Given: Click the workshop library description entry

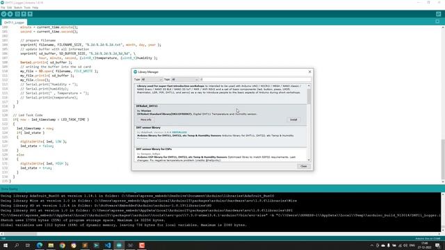Looking at the screenshot, I should point(220,94).
